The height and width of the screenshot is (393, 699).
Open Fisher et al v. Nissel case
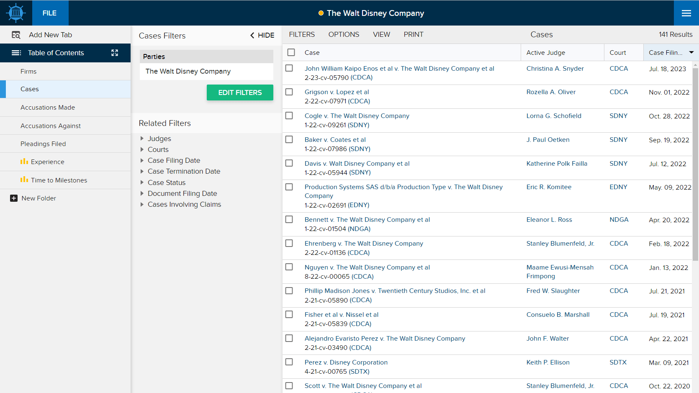pos(341,315)
